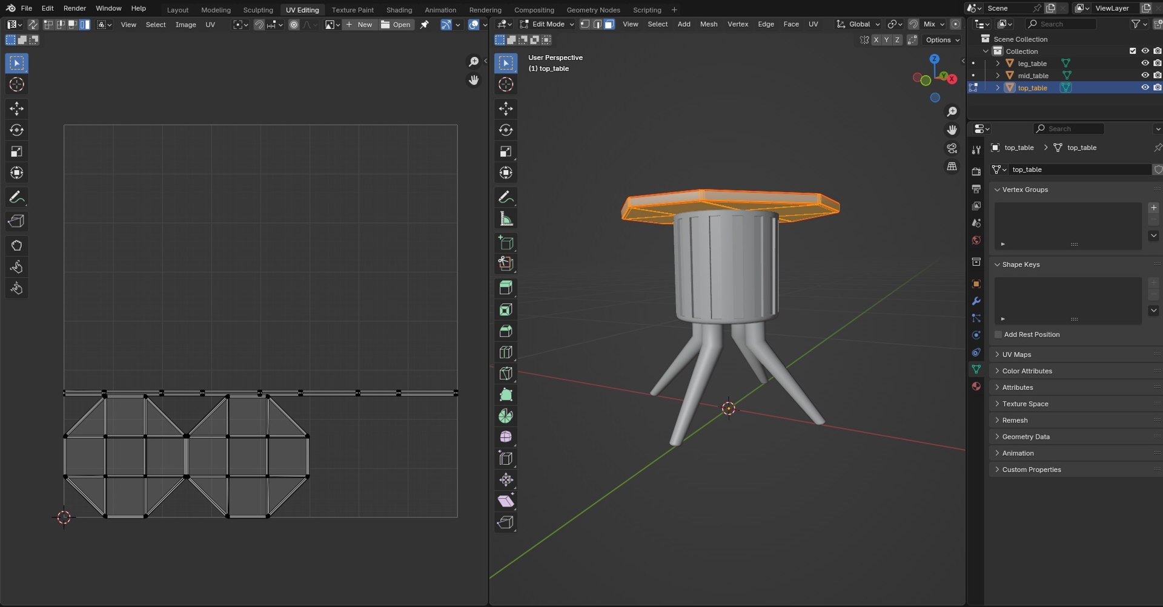Switch to orthographic/perspective view icon
Screen dimensions: 1163x607
coord(952,166)
